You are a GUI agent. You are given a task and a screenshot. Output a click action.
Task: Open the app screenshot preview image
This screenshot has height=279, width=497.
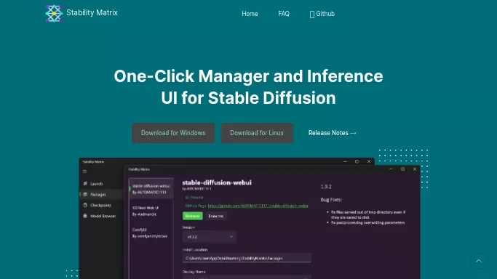coord(250,218)
